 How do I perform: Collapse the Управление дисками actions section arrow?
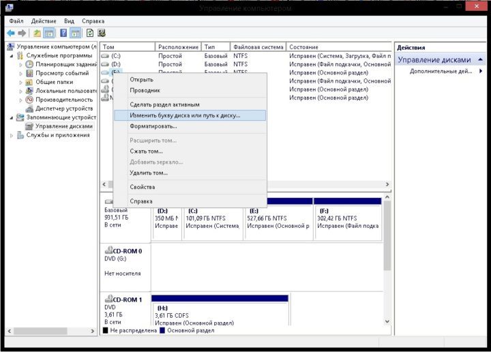[480, 59]
